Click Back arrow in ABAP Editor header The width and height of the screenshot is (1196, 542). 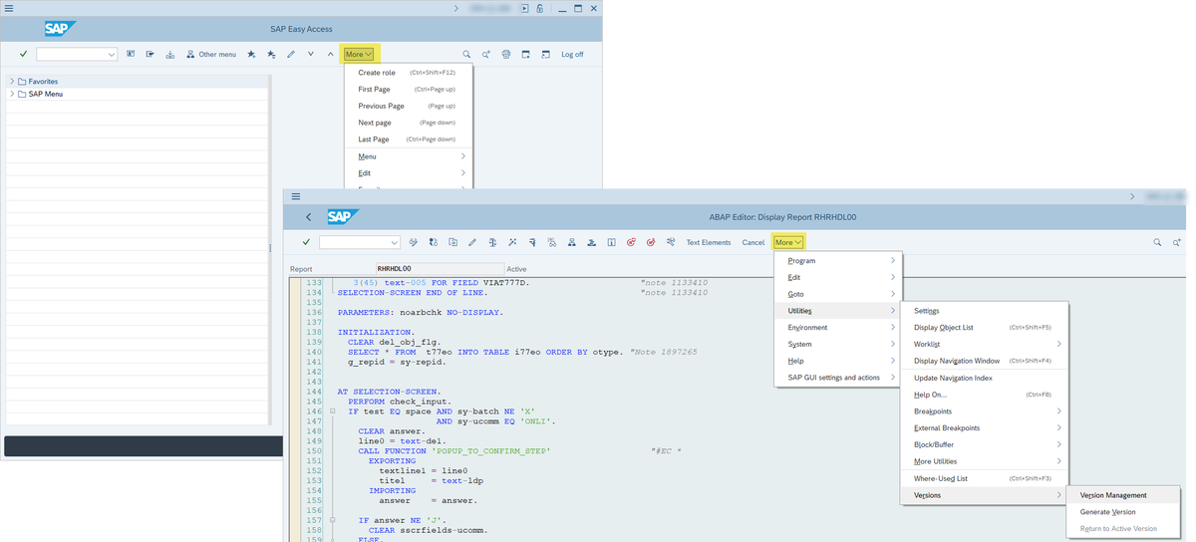click(x=308, y=216)
